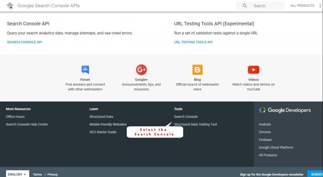Open the SEARCH CONSOLE API link

25,42
